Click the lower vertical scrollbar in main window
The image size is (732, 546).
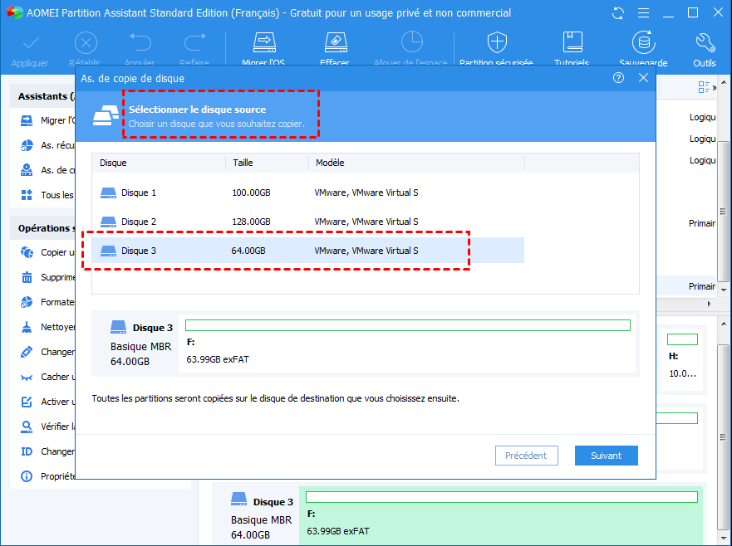(x=723, y=436)
